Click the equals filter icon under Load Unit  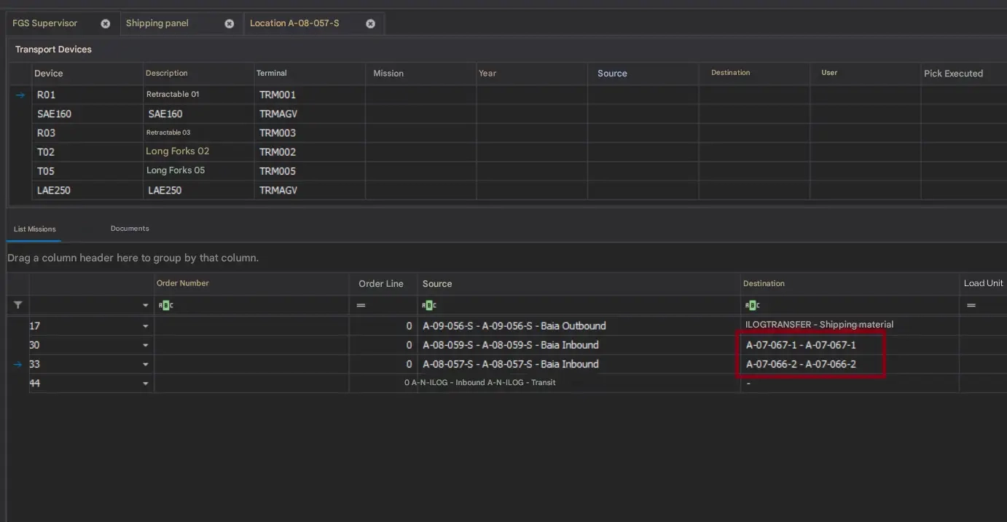(x=970, y=305)
